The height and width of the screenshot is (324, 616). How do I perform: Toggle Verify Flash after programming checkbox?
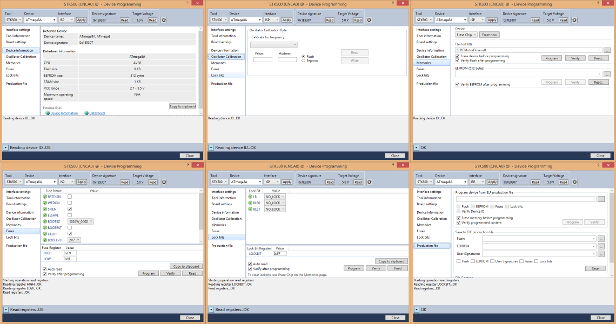pos(457,60)
